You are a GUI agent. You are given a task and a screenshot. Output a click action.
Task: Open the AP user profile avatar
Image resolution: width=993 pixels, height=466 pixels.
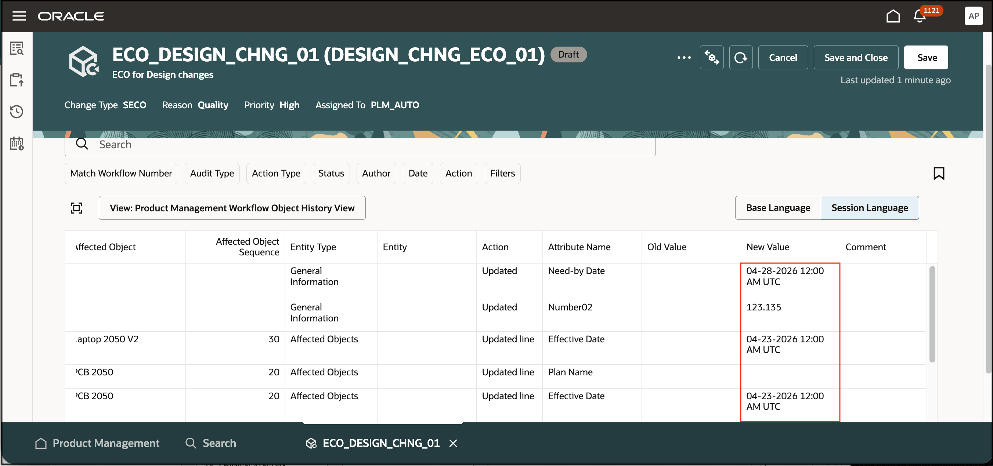(973, 16)
